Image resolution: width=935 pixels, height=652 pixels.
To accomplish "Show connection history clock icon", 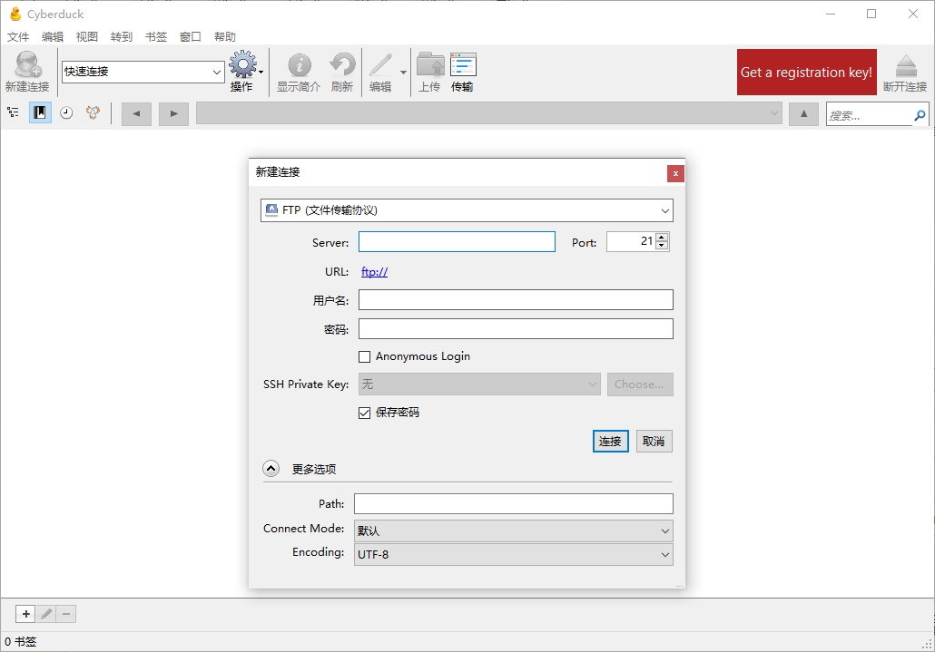I will coord(66,112).
